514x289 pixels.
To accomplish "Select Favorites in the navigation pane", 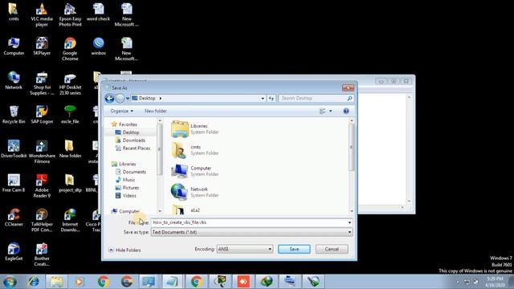I will [x=124, y=124].
